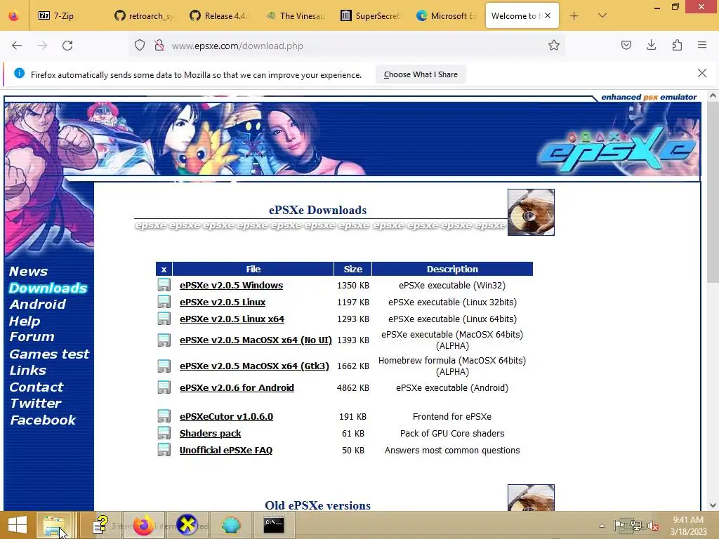Image resolution: width=719 pixels, height=539 pixels.
Task: Open the Windows Start button
Action: click(18, 525)
